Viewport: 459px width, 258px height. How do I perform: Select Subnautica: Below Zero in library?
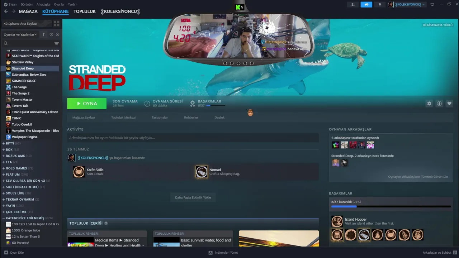pos(29,75)
